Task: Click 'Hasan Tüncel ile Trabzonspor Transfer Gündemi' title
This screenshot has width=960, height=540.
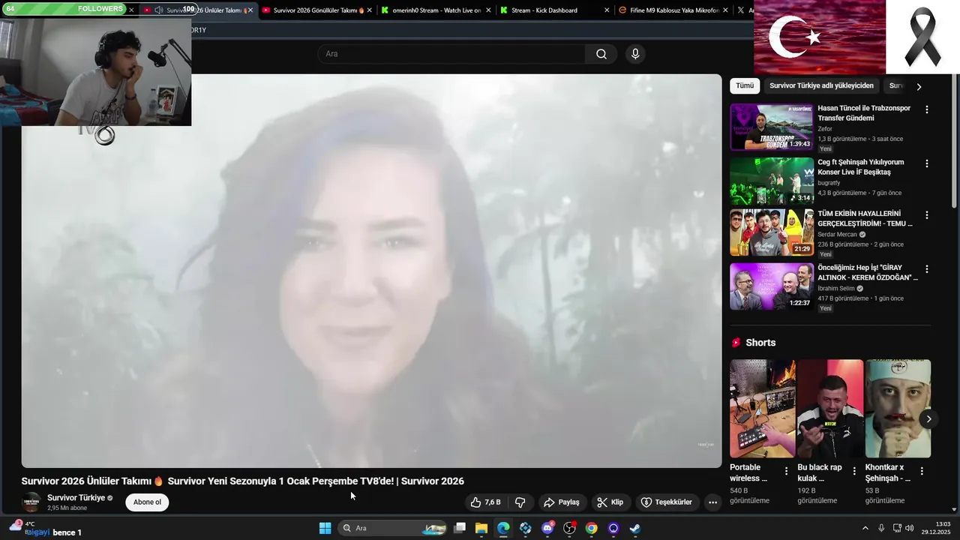Action: 864,113
